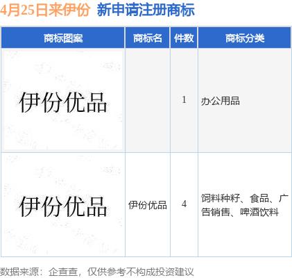Click the 仅供参考不构成投资建议 disclaimer

point(140,272)
